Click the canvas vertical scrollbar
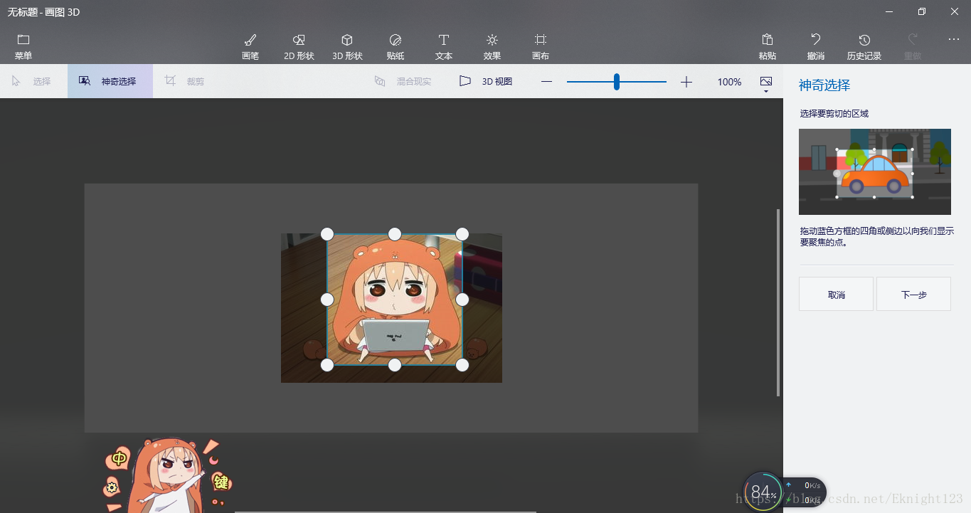 point(778,302)
